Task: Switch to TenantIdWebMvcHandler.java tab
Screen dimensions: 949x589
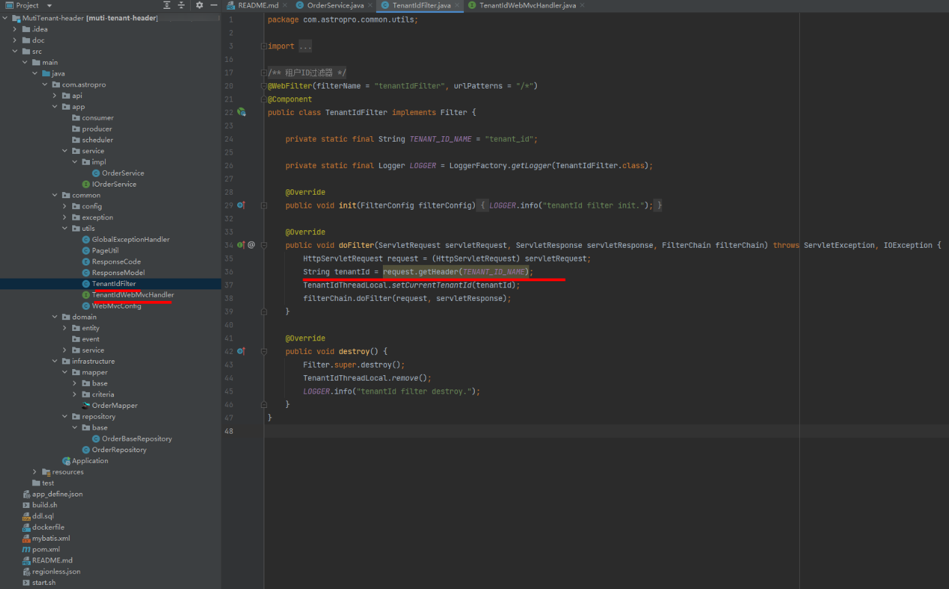Action: pos(527,5)
